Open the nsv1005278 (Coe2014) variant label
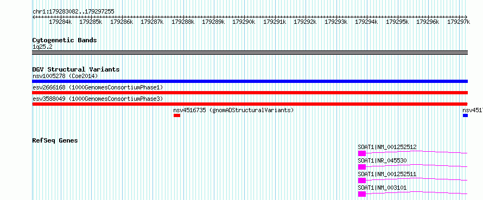483x200 pixels. tap(65, 76)
